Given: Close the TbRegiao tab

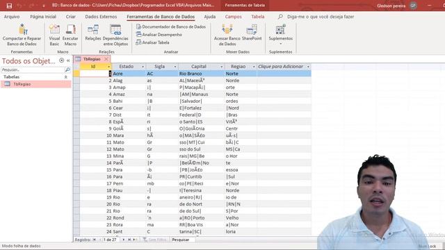Looking at the screenshot, I should pos(106,59).
